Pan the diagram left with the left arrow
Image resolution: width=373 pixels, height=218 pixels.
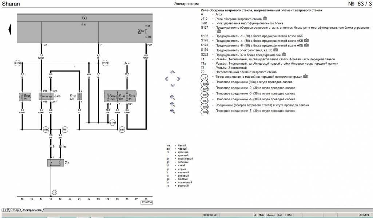167,78
